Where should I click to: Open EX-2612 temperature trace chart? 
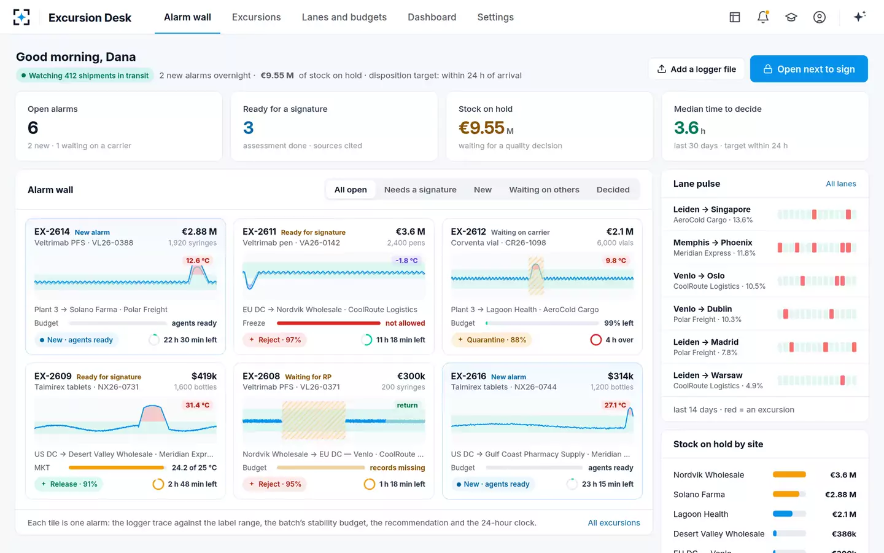pos(542,277)
